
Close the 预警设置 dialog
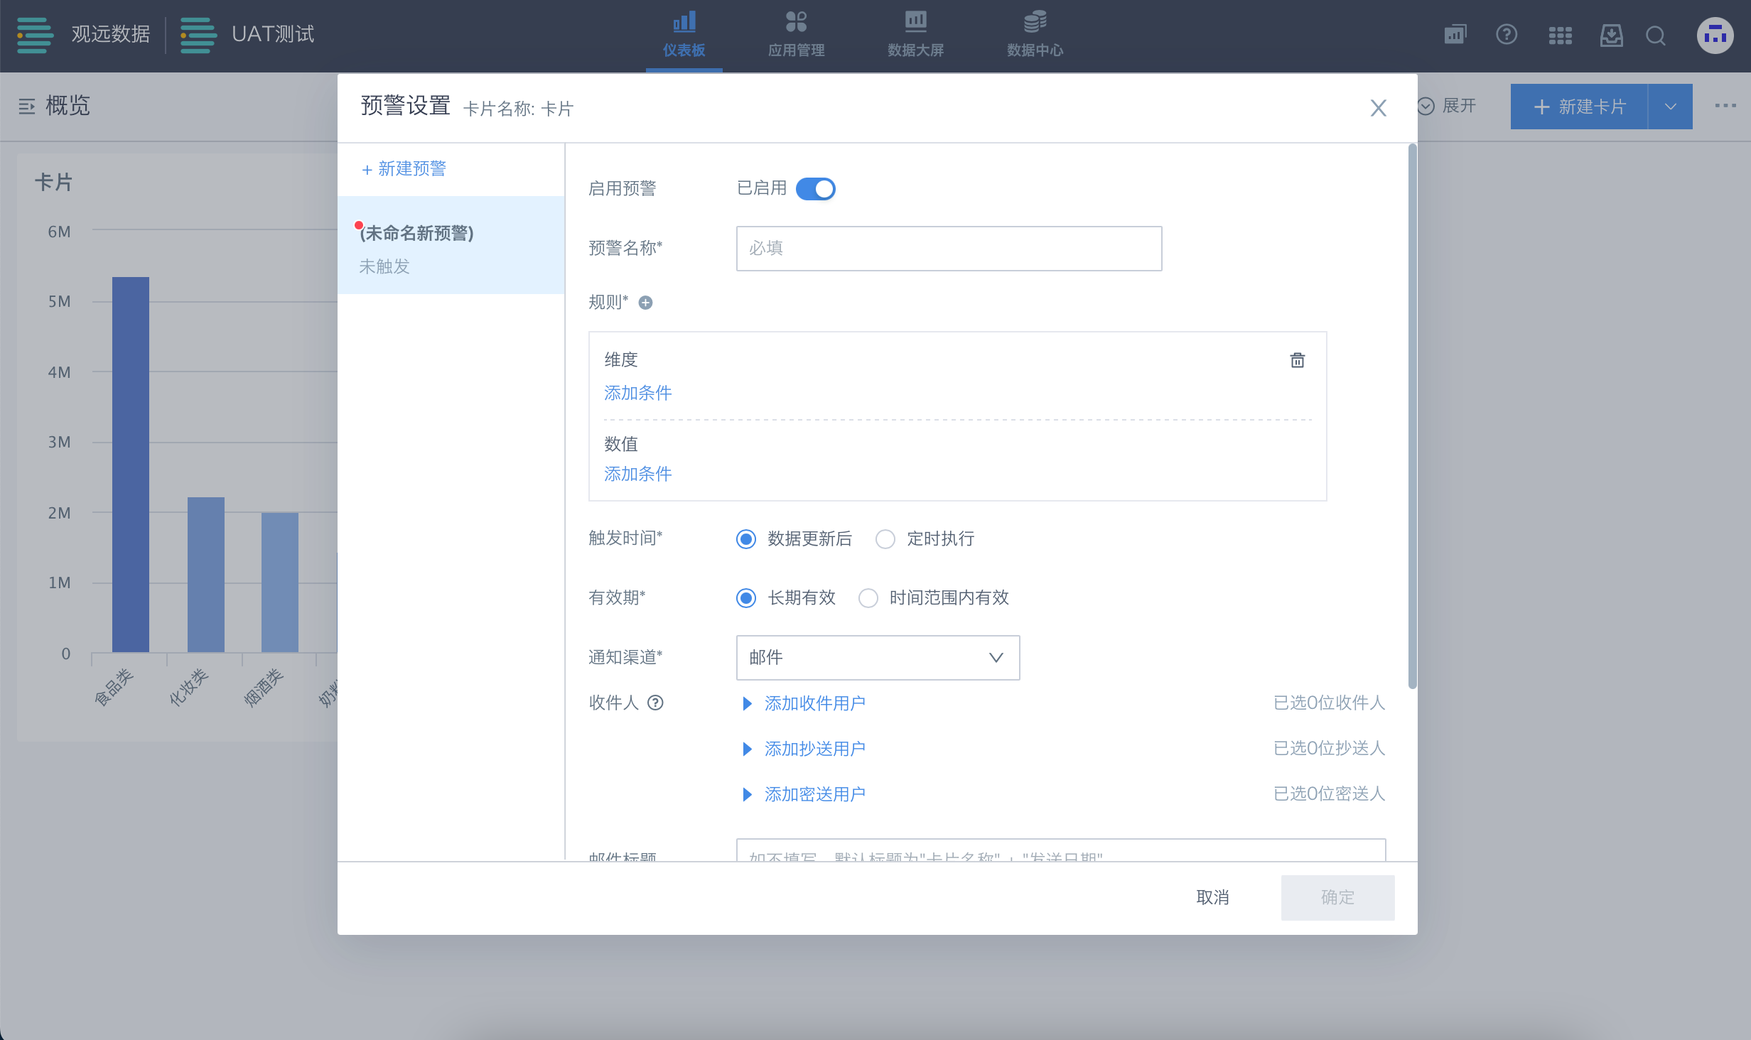[1378, 108]
